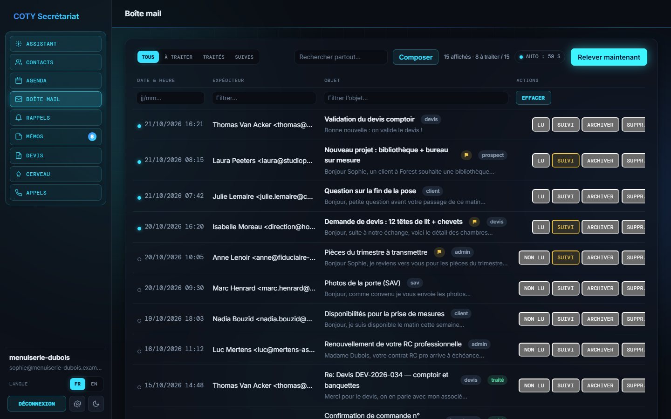Screen dimensions: 671x419
Task: Toggle NON LU on Anne Lenoir email
Action: (x=534, y=257)
